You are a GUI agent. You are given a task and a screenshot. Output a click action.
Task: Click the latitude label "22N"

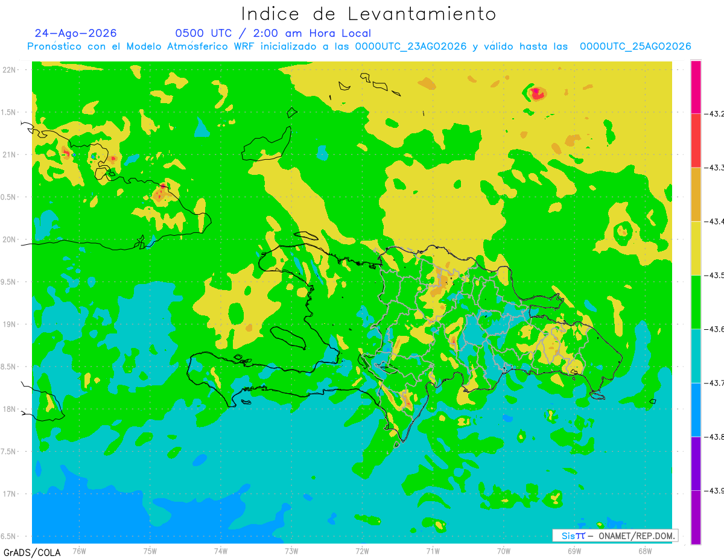(10, 70)
